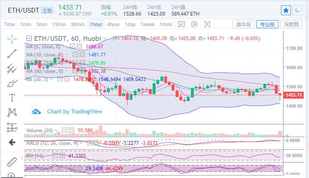Expand the MA (10, close, 0) dropdown arrow
This screenshot has height=178, width=309.
point(67,55)
